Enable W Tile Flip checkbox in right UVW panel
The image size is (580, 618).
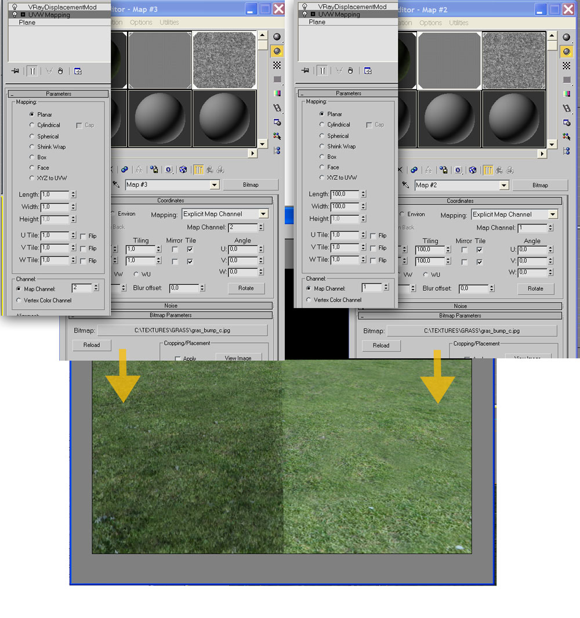tap(373, 260)
